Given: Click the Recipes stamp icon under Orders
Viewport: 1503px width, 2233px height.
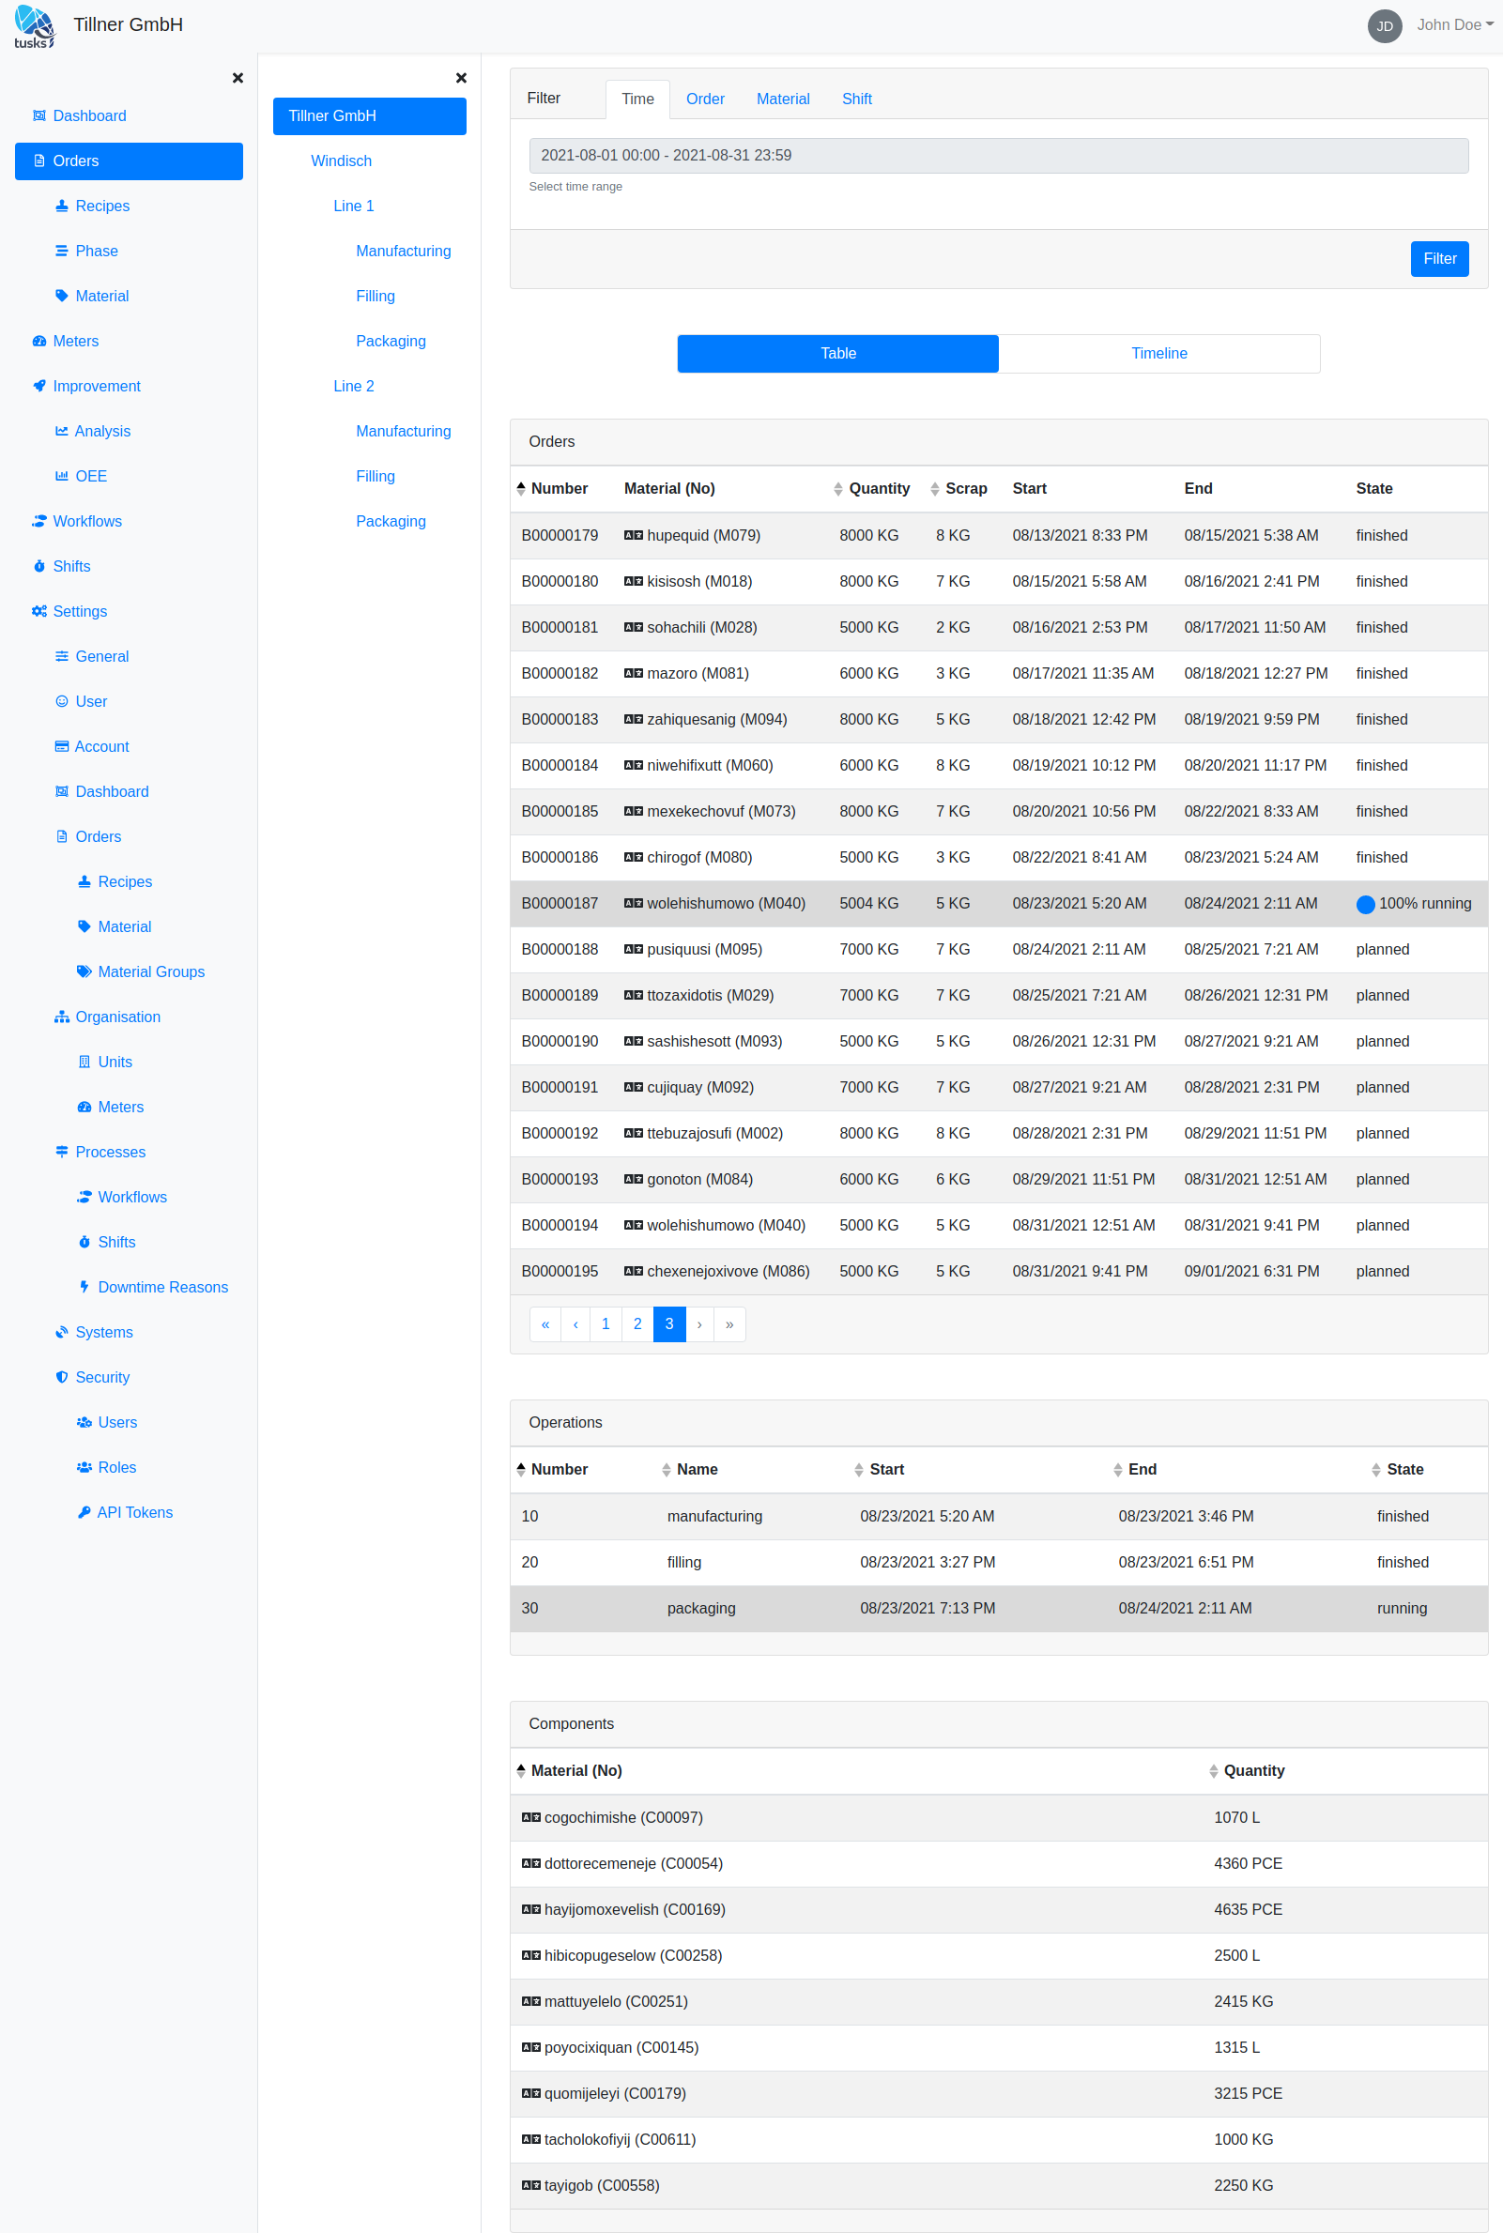Looking at the screenshot, I should pyautogui.click(x=62, y=206).
